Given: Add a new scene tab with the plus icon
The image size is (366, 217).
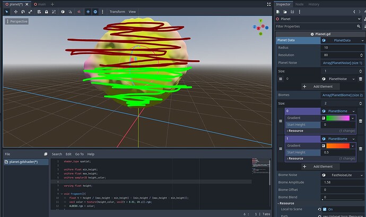Looking at the screenshot, I should tap(52, 4).
